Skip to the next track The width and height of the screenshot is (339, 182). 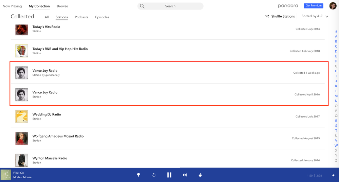[185, 175]
